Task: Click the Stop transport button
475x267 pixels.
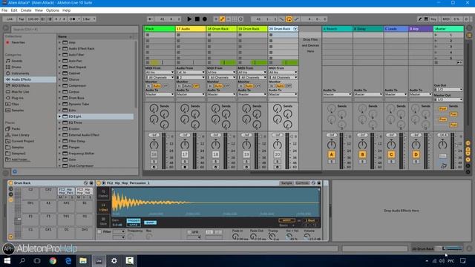Action: [x=197, y=19]
